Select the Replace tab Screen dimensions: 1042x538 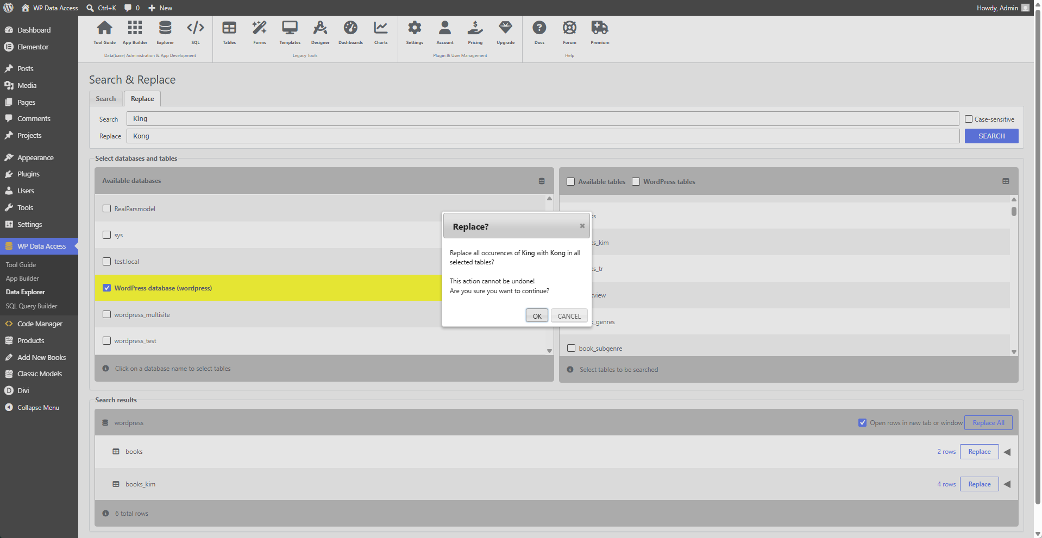pyautogui.click(x=142, y=99)
